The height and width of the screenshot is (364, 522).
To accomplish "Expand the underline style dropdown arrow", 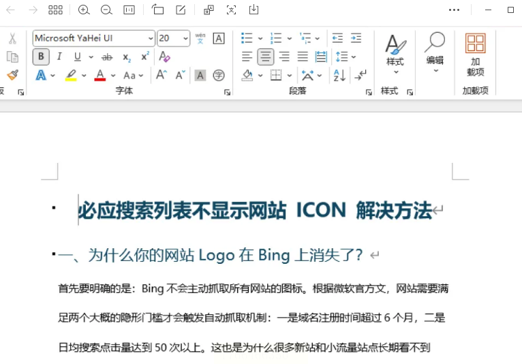I will [91, 57].
